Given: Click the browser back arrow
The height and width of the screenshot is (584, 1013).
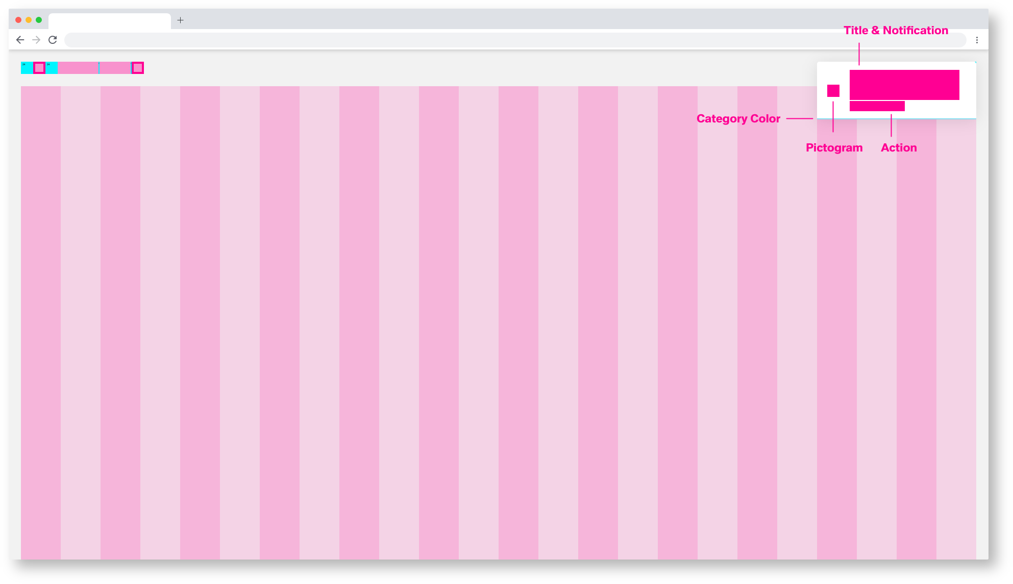Looking at the screenshot, I should [x=20, y=40].
